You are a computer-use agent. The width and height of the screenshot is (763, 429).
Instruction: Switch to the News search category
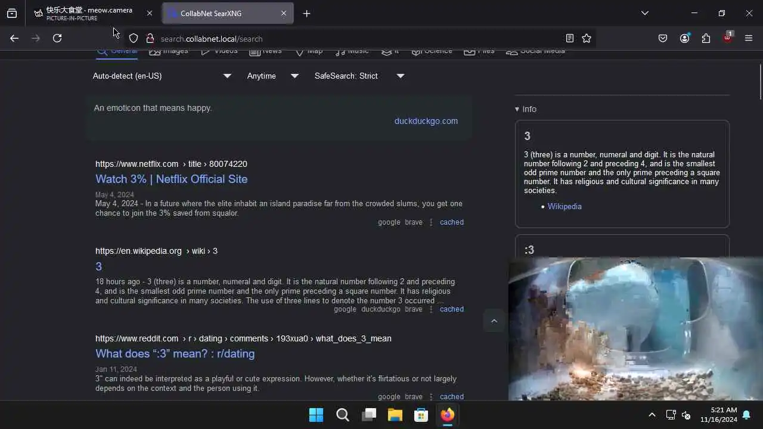coord(265,52)
